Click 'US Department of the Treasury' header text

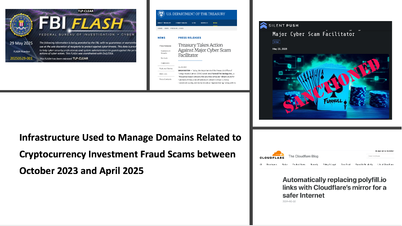coord(196,14)
